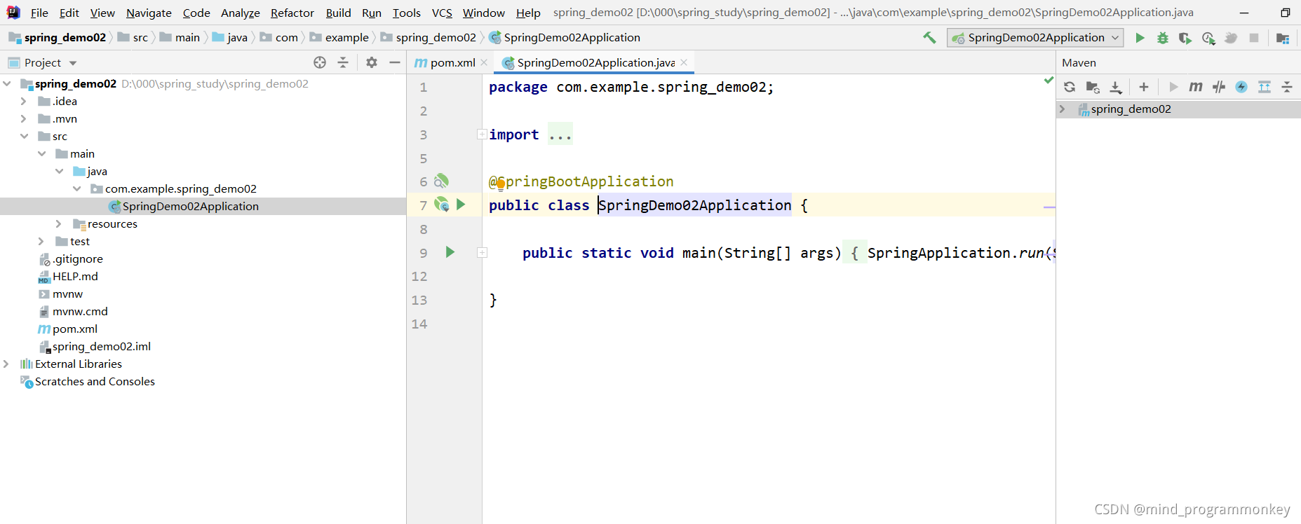Click the green inspection checkmark
Screen dimensions: 1301x524
pyautogui.click(x=1049, y=81)
